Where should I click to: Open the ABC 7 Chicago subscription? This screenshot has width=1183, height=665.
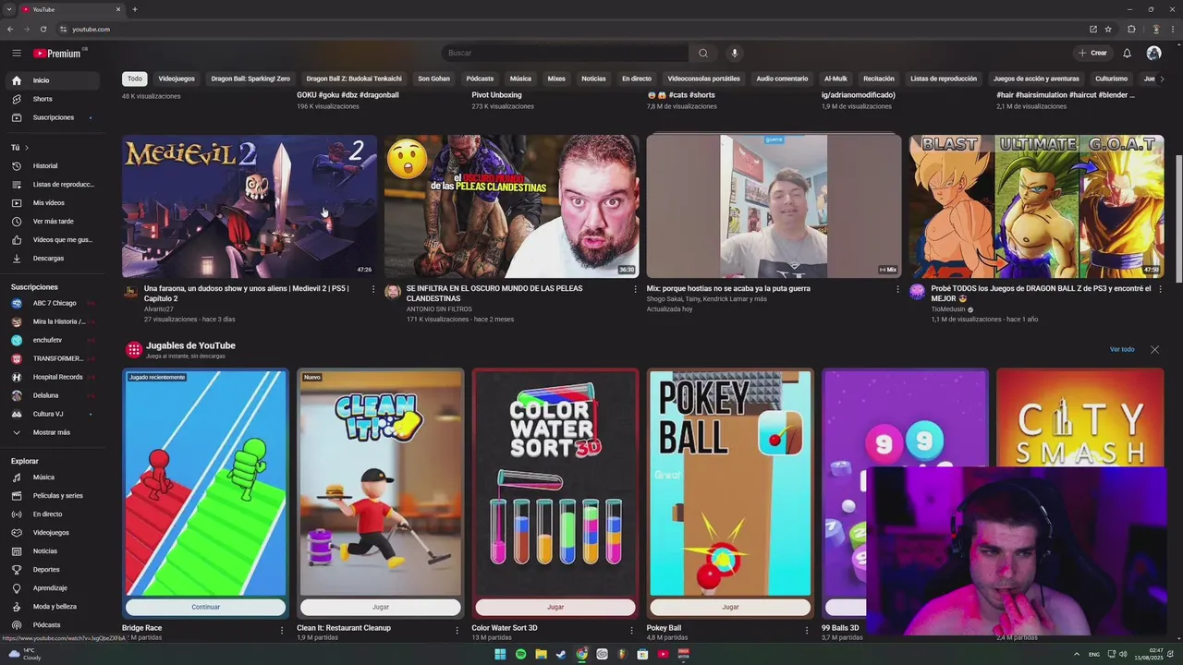tap(54, 303)
